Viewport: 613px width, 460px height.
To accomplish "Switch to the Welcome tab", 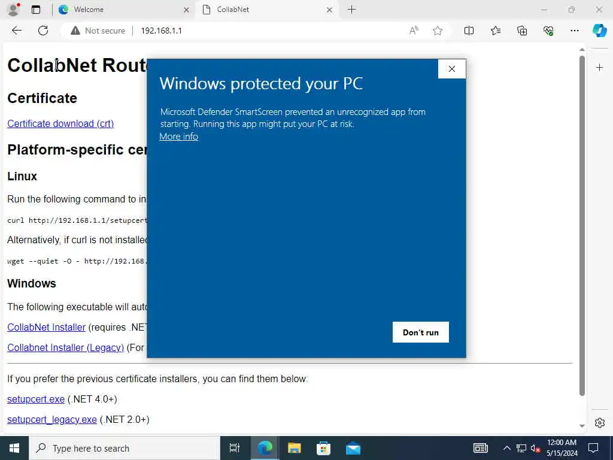I will [125, 10].
